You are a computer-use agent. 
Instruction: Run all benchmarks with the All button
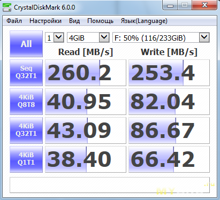(26, 44)
